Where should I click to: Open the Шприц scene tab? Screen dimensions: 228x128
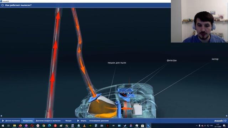pos(83,121)
